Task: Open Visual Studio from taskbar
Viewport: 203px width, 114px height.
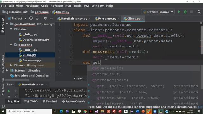Action: (x=97, y=111)
